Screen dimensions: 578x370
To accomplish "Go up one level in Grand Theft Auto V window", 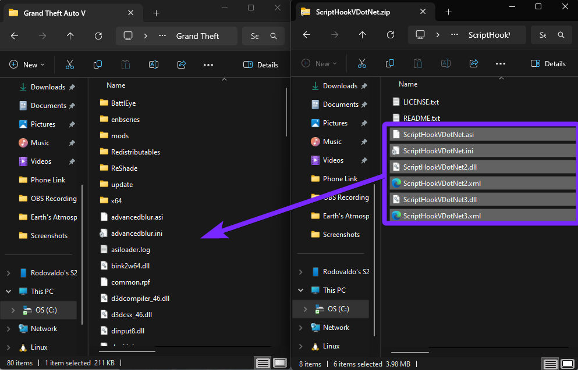I will (x=70, y=35).
